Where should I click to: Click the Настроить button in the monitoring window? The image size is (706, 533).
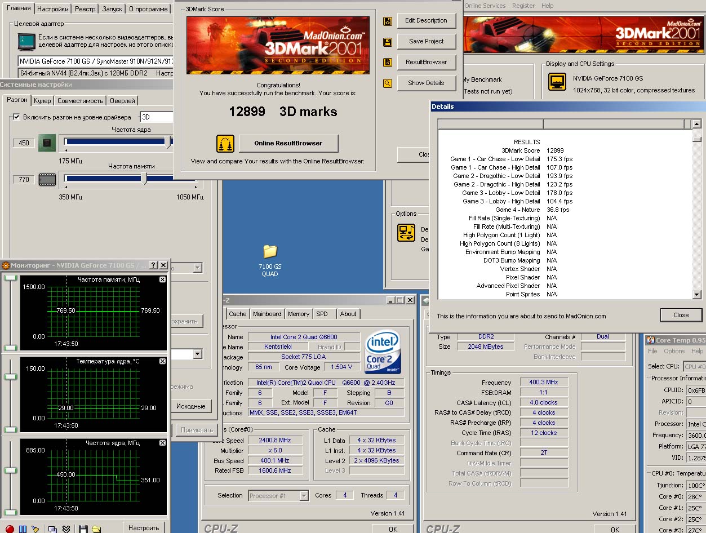[x=144, y=528]
